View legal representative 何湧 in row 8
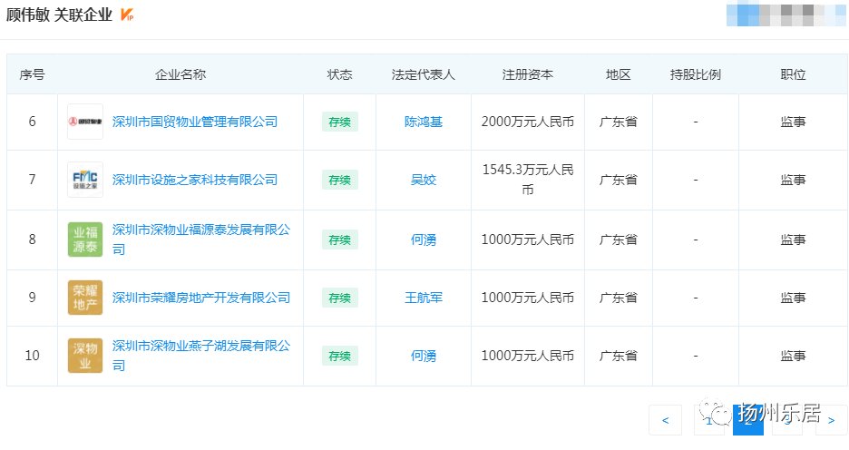The width and height of the screenshot is (849, 450). click(424, 240)
